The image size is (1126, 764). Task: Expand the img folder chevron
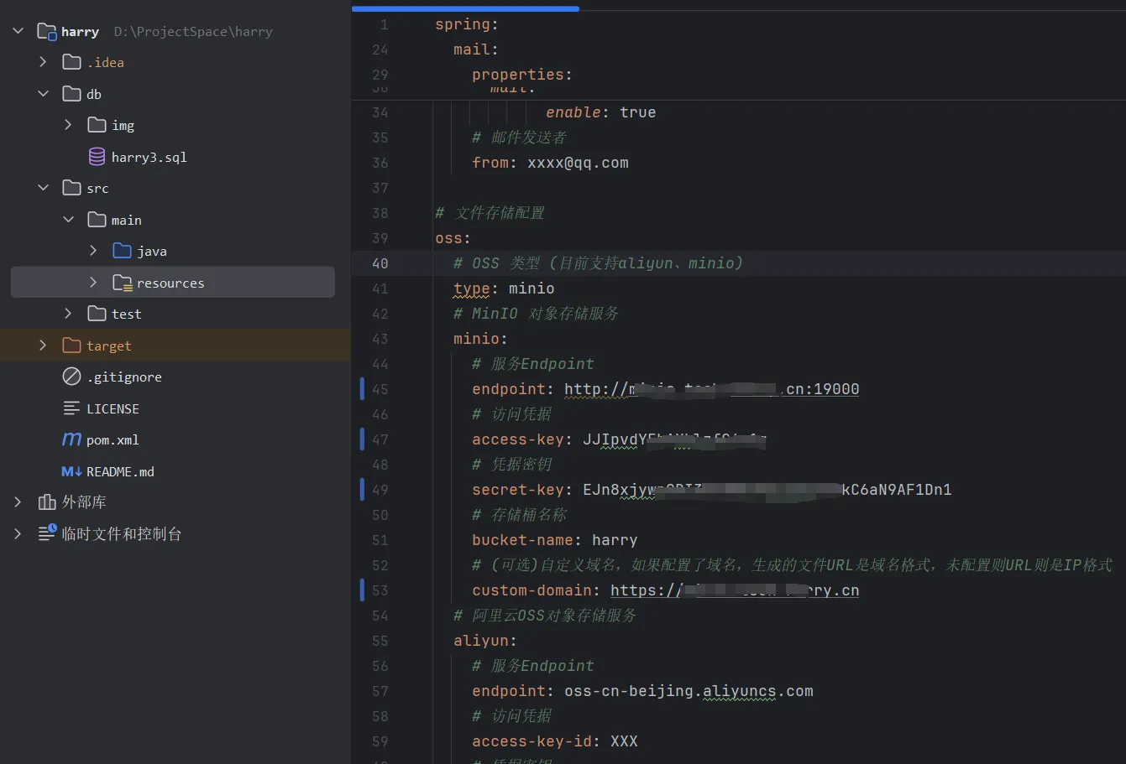[x=68, y=125]
